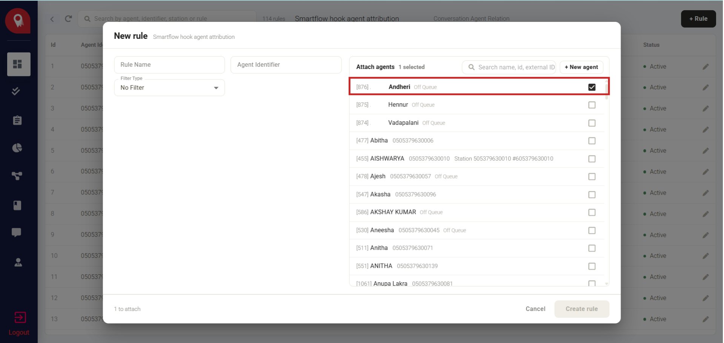
Task: Uncheck the Andheri agent checkbox
Action: coord(592,87)
